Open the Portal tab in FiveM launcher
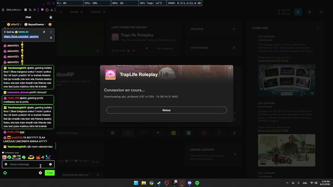 coord(76,12)
